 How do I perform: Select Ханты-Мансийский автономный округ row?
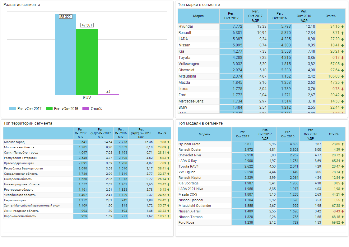[x=87, y=206]
